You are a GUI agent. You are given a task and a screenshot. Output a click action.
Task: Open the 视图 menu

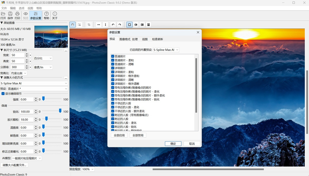pyautogui.click(x=30, y=8)
